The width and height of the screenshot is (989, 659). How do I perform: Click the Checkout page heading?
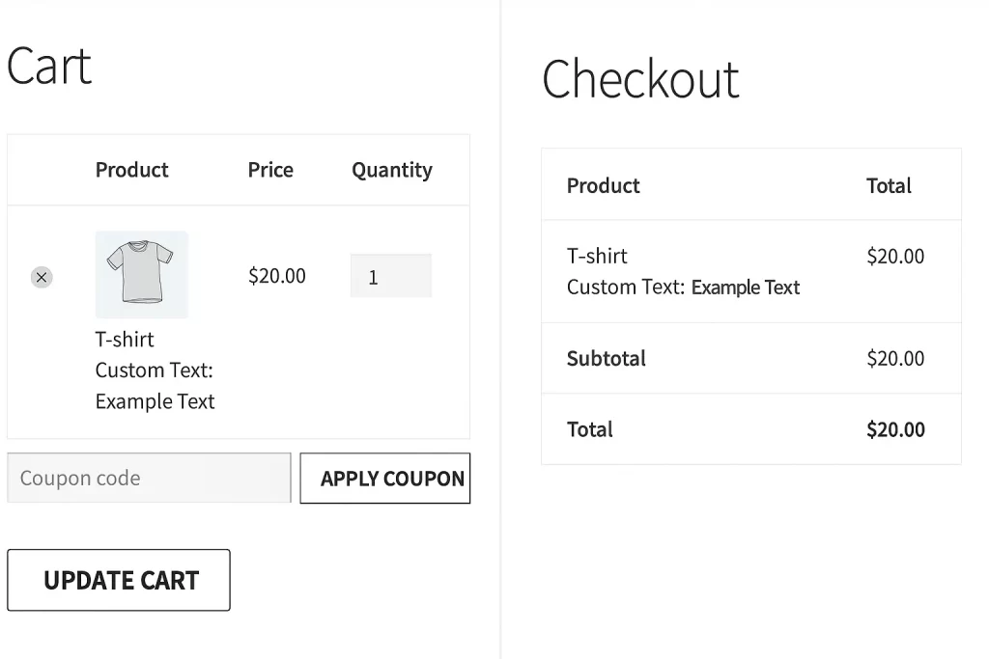tap(640, 79)
